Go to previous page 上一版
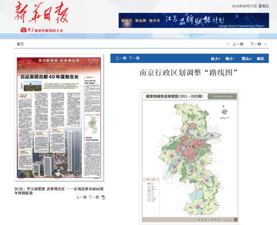The image size is (277, 225). pos(81,197)
